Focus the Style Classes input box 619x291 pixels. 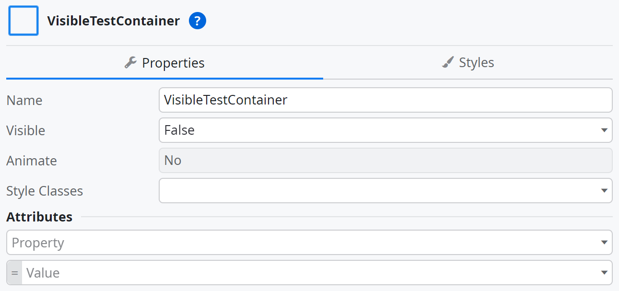(379, 191)
